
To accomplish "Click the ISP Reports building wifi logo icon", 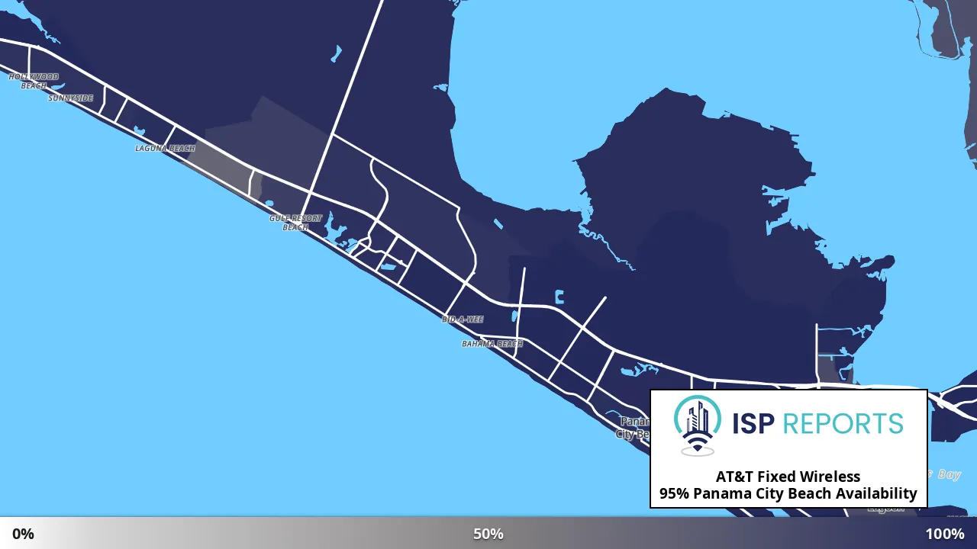I will [x=697, y=425].
